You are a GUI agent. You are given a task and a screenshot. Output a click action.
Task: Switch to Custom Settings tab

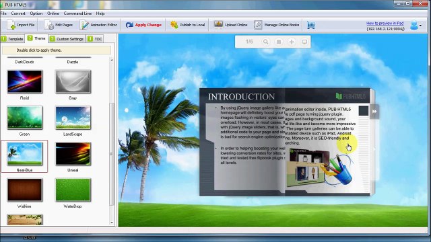(x=67, y=39)
